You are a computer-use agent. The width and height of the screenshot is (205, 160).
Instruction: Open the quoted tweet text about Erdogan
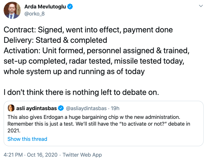[99, 124]
